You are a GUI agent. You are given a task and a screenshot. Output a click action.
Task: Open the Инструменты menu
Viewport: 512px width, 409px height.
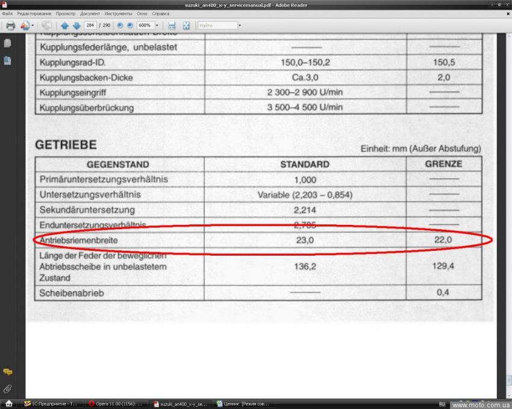[x=118, y=13]
